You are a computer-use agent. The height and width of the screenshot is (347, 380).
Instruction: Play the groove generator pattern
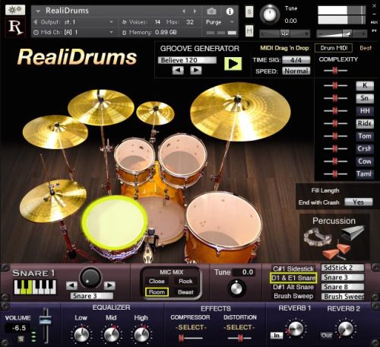point(233,64)
